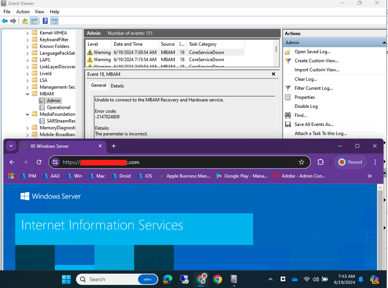Open the Action menu
Screen dimensions: 388x288
(23, 12)
